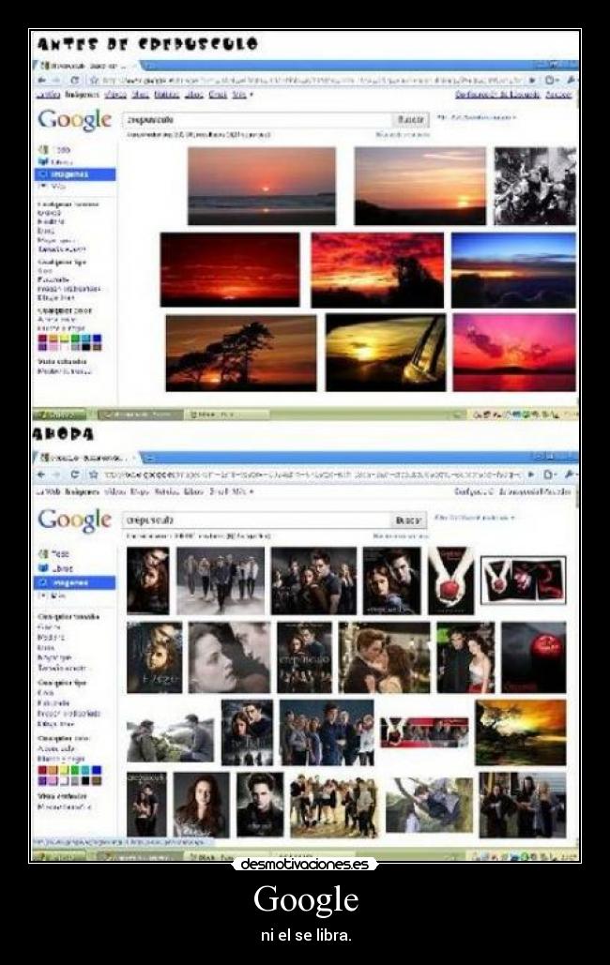Click the bookmark star in the upper browser
Image resolution: width=610 pixels, height=965 pixels.
(94, 80)
